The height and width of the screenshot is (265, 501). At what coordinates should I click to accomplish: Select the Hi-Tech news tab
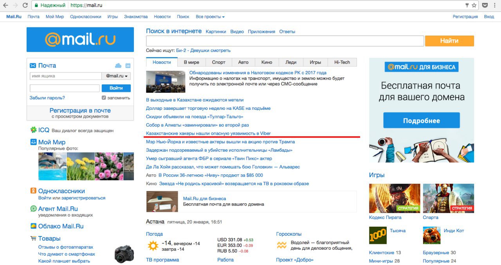pyautogui.click(x=342, y=62)
